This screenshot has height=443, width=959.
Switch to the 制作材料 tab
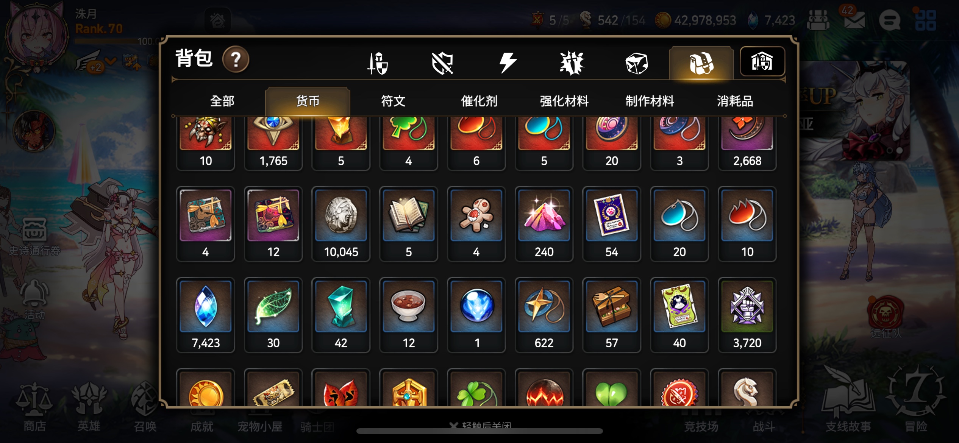(650, 101)
